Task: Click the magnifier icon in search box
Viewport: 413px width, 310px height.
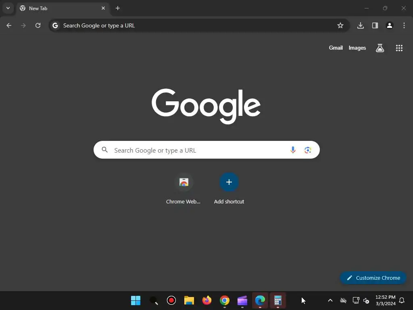Action: [x=105, y=150]
